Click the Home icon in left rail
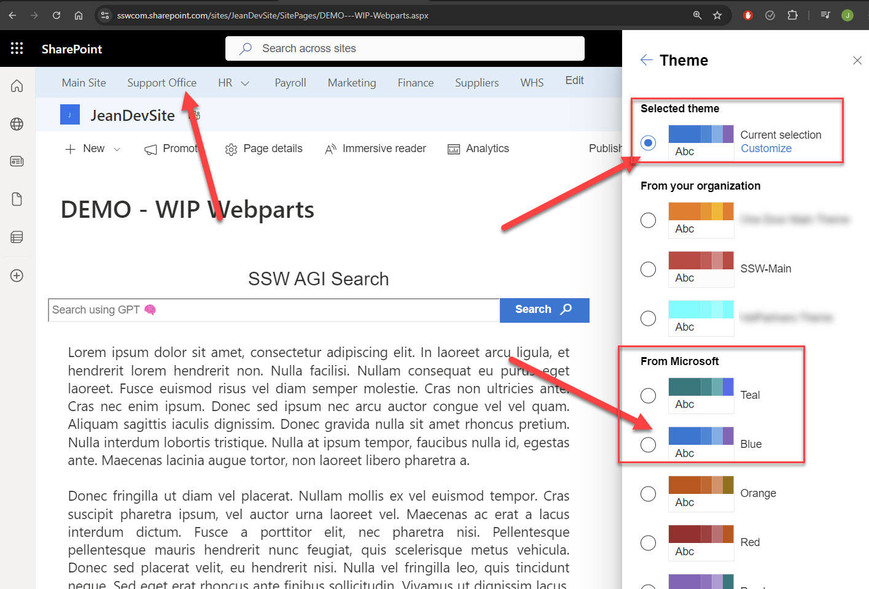This screenshot has width=869, height=589. pos(17,86)
